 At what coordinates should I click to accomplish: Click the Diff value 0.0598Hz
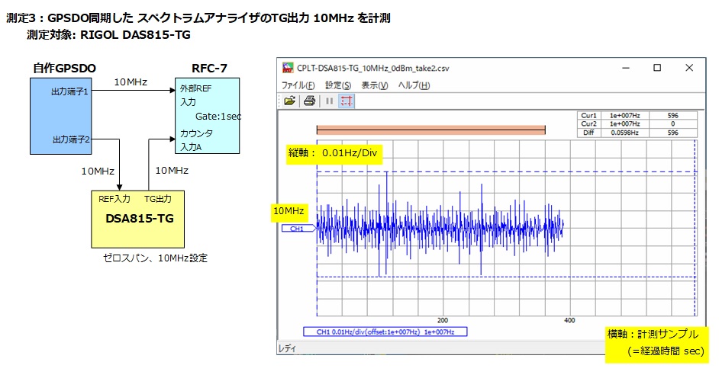tap(624, 133)
